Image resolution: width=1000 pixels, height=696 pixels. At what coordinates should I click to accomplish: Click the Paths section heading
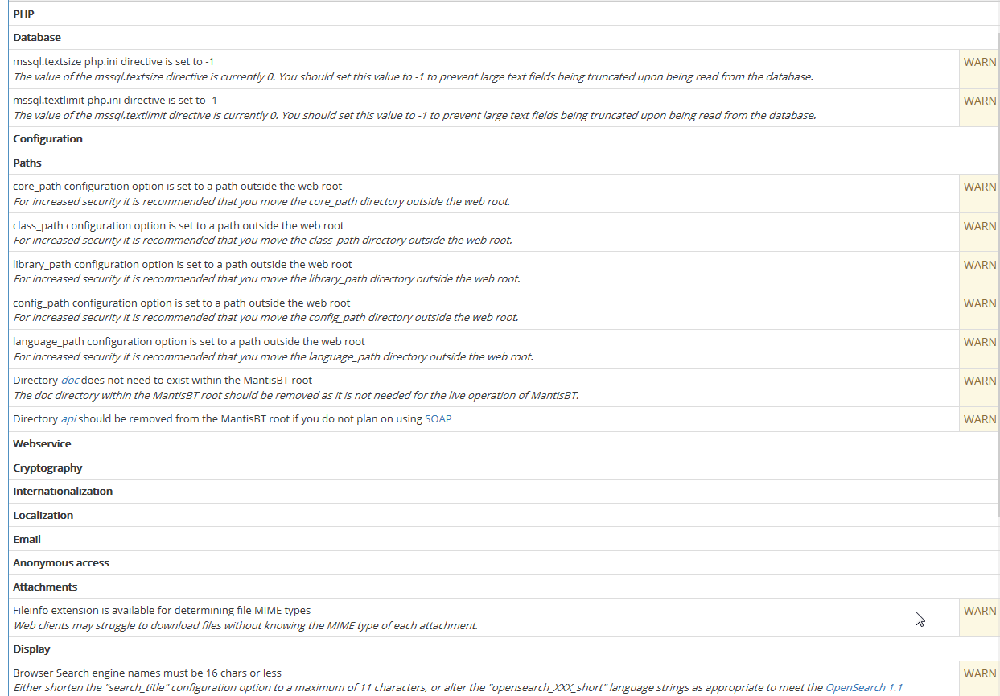pyautogui.click(x=27, y=163)
